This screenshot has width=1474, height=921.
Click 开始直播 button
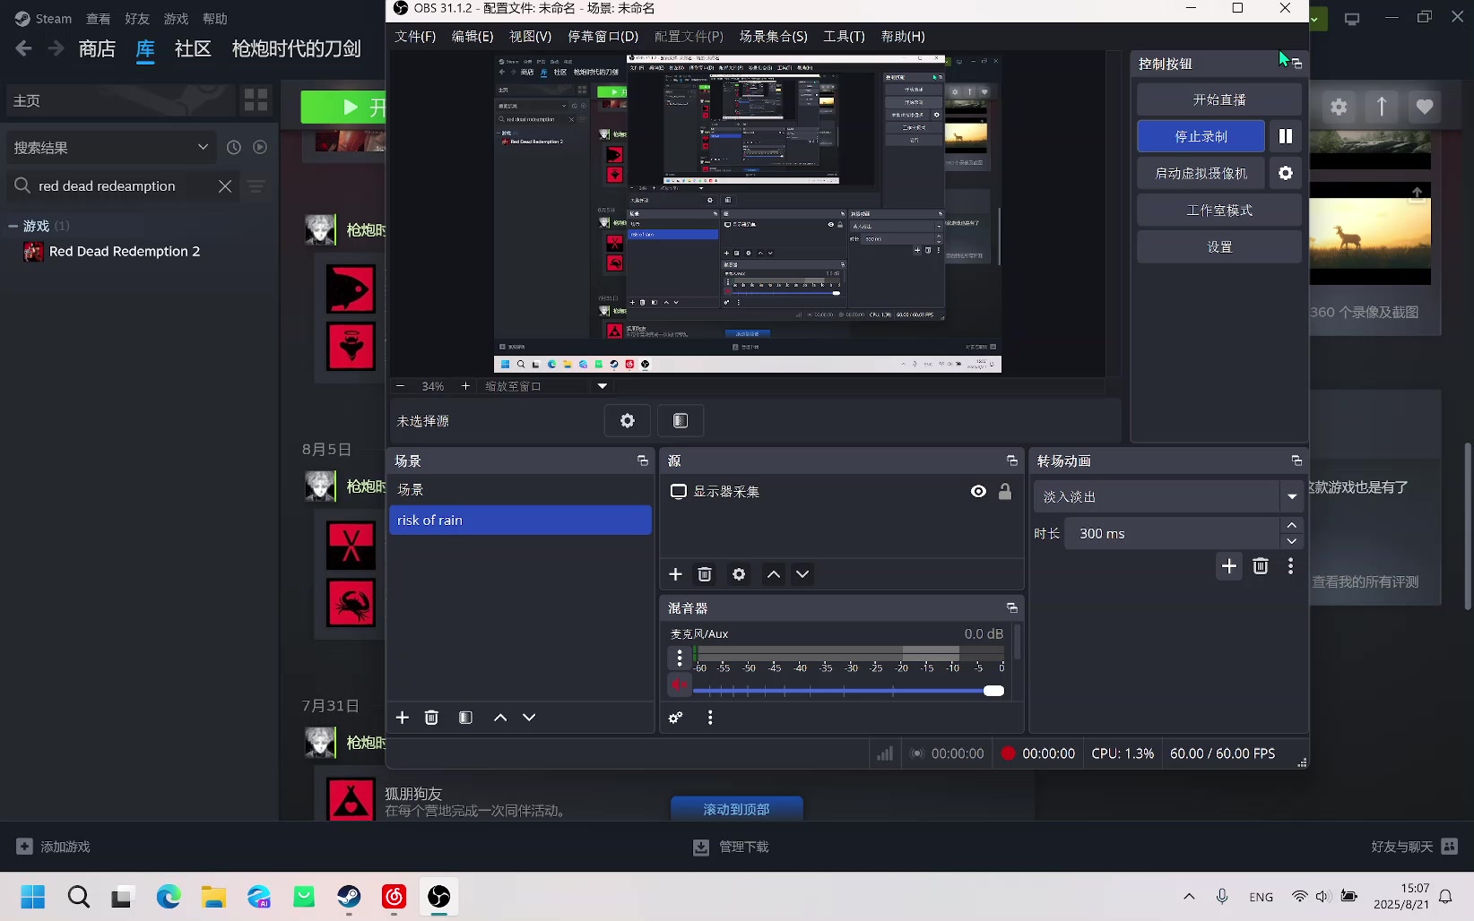[1219, 99]
